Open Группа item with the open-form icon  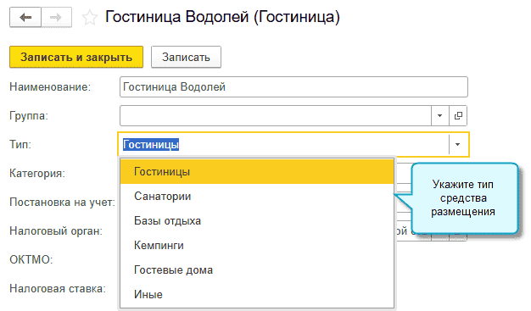(x=458, y=116)
